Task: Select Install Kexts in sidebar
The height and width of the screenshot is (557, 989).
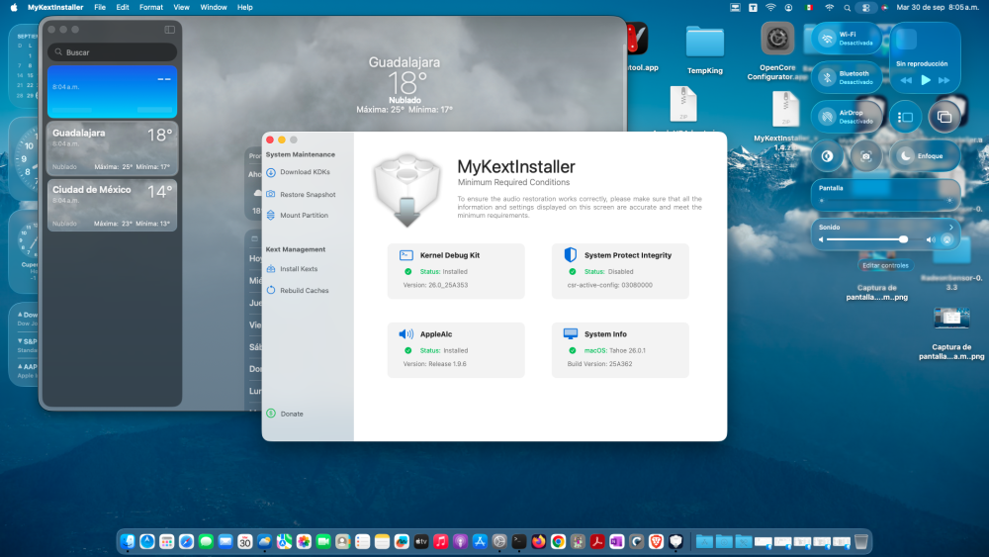Action: tap(292, 269)
